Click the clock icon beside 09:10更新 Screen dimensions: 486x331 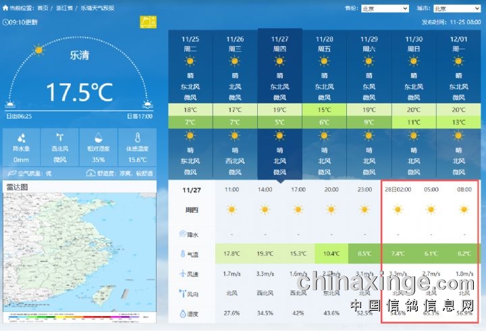tap(6, 22)
